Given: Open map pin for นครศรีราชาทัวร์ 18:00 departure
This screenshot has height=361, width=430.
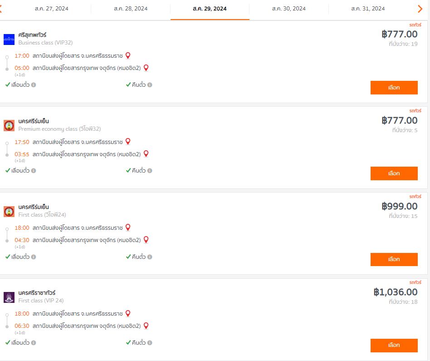Looking at the screenshot, I should [128, 313].
